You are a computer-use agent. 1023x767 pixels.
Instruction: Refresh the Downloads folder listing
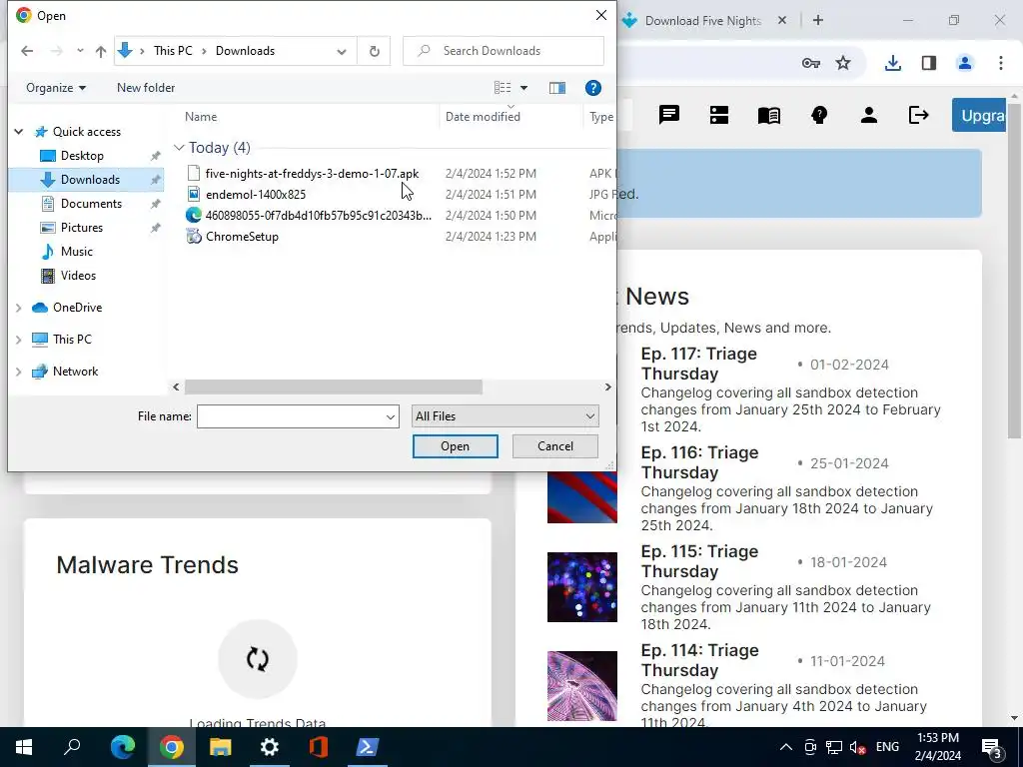(x=374, y=51)
